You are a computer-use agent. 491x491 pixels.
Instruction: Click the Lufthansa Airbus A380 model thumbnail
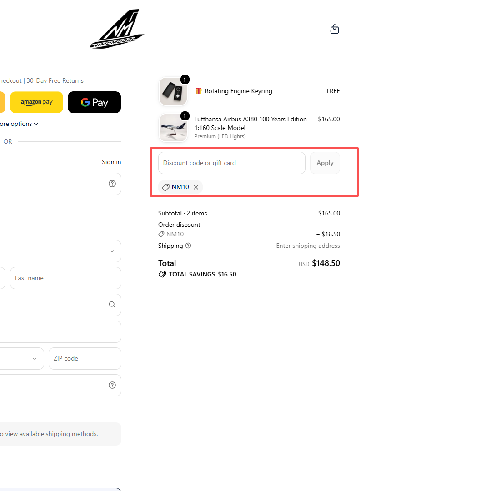(173, 128)
